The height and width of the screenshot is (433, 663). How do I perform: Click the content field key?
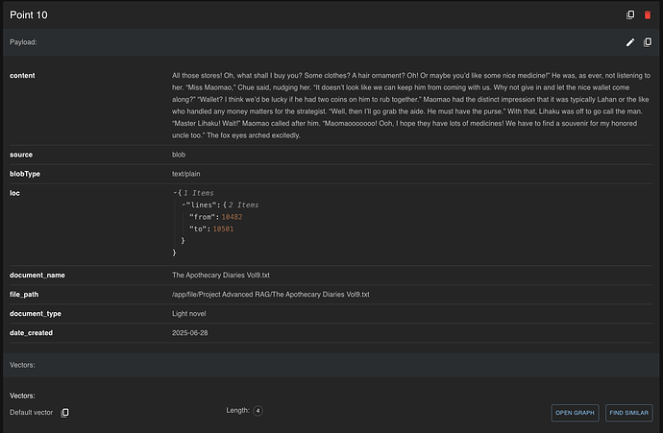click(22, 76)
